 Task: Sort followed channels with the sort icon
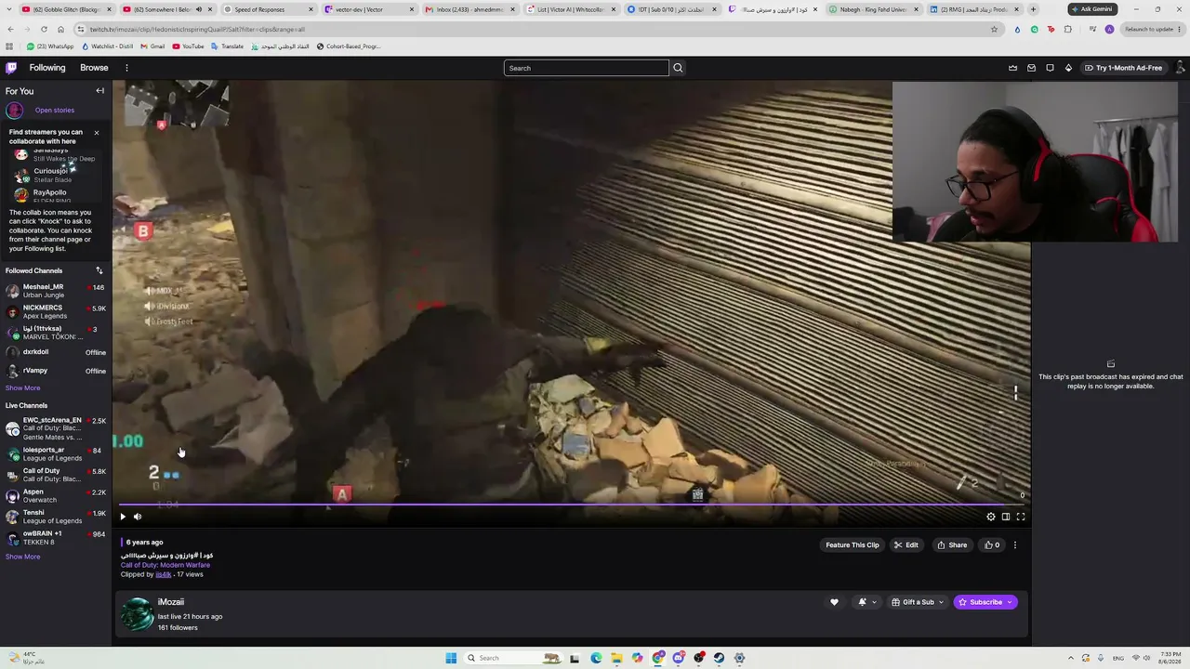click(99, 270)
